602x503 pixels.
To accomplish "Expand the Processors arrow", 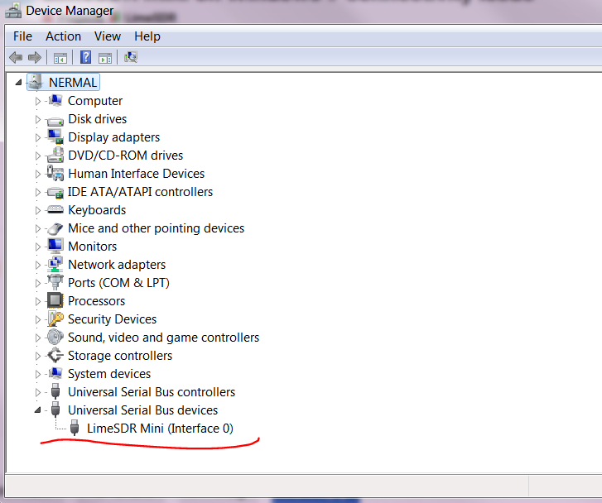I will 37,301.
